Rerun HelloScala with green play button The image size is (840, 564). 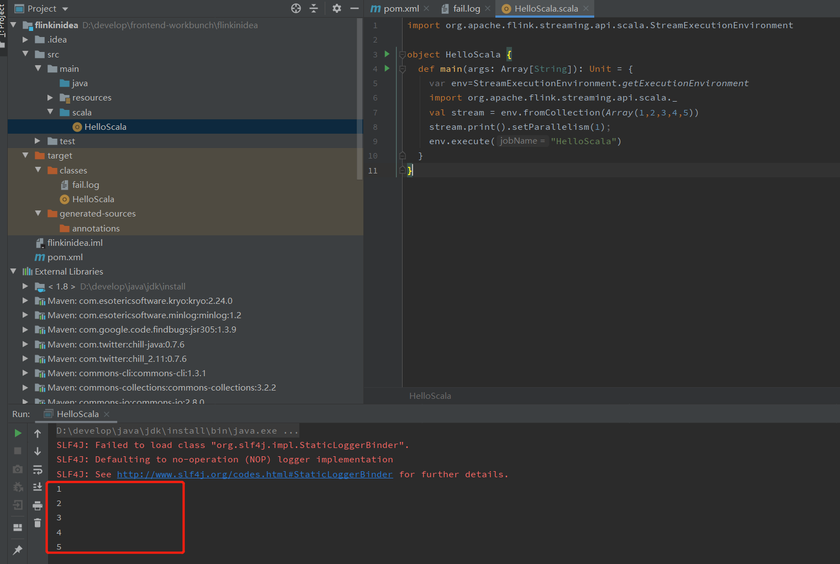(x=18, y=433)
